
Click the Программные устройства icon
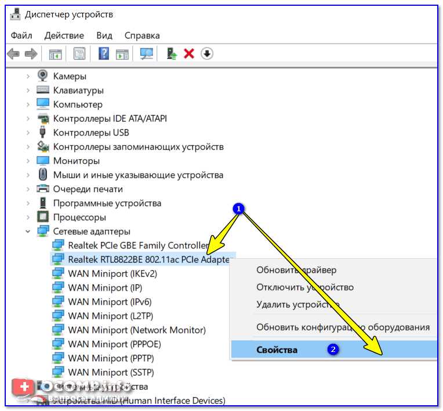[43, 203]
